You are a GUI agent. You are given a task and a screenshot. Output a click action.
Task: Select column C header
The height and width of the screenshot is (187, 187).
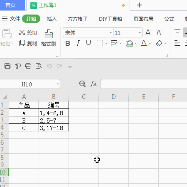point(84,97)
